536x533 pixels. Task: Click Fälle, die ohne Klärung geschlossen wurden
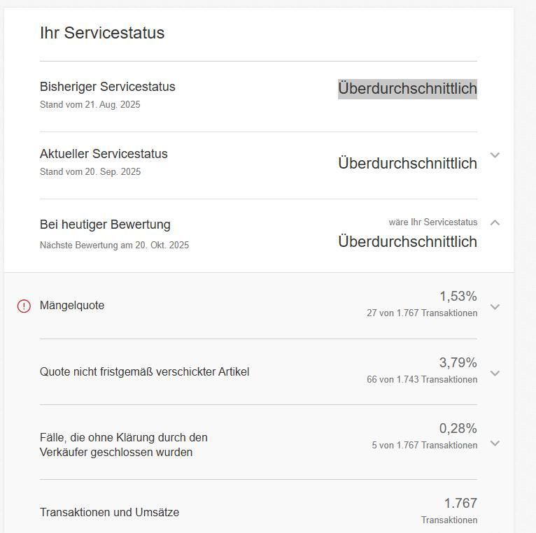(x=124, y=445)
